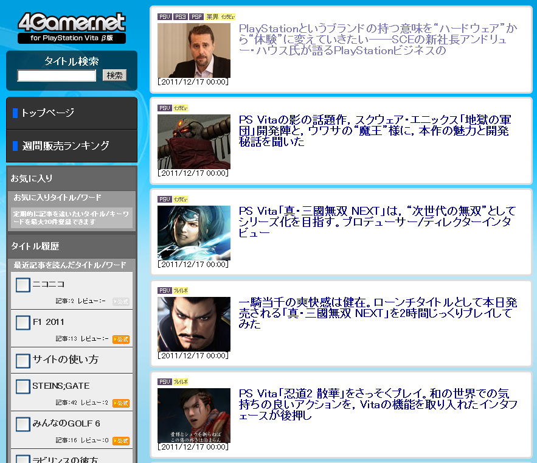The height and width of the screenshot is (463, 537).
Task: Click the PSV tag on 地獄の軍団 article
Action: point(164,108)
